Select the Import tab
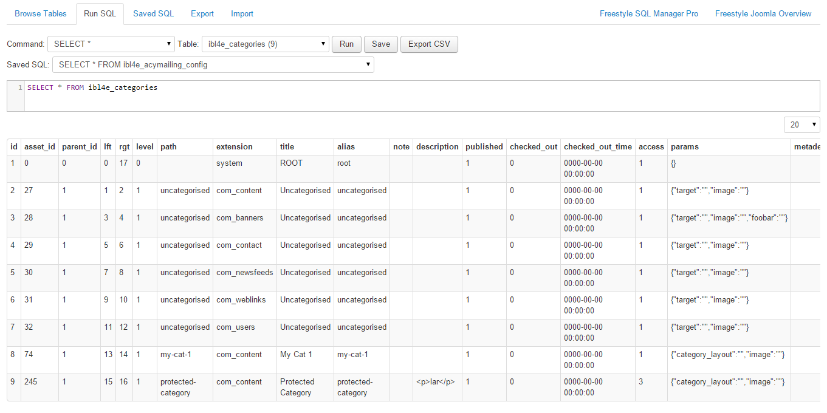The image size is (827, 413). (x=242, y=13)
